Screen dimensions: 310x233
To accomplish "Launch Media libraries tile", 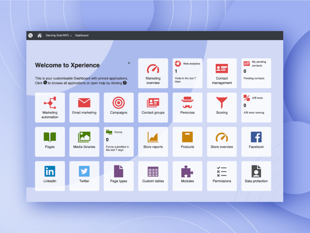I will coord(84,142).
